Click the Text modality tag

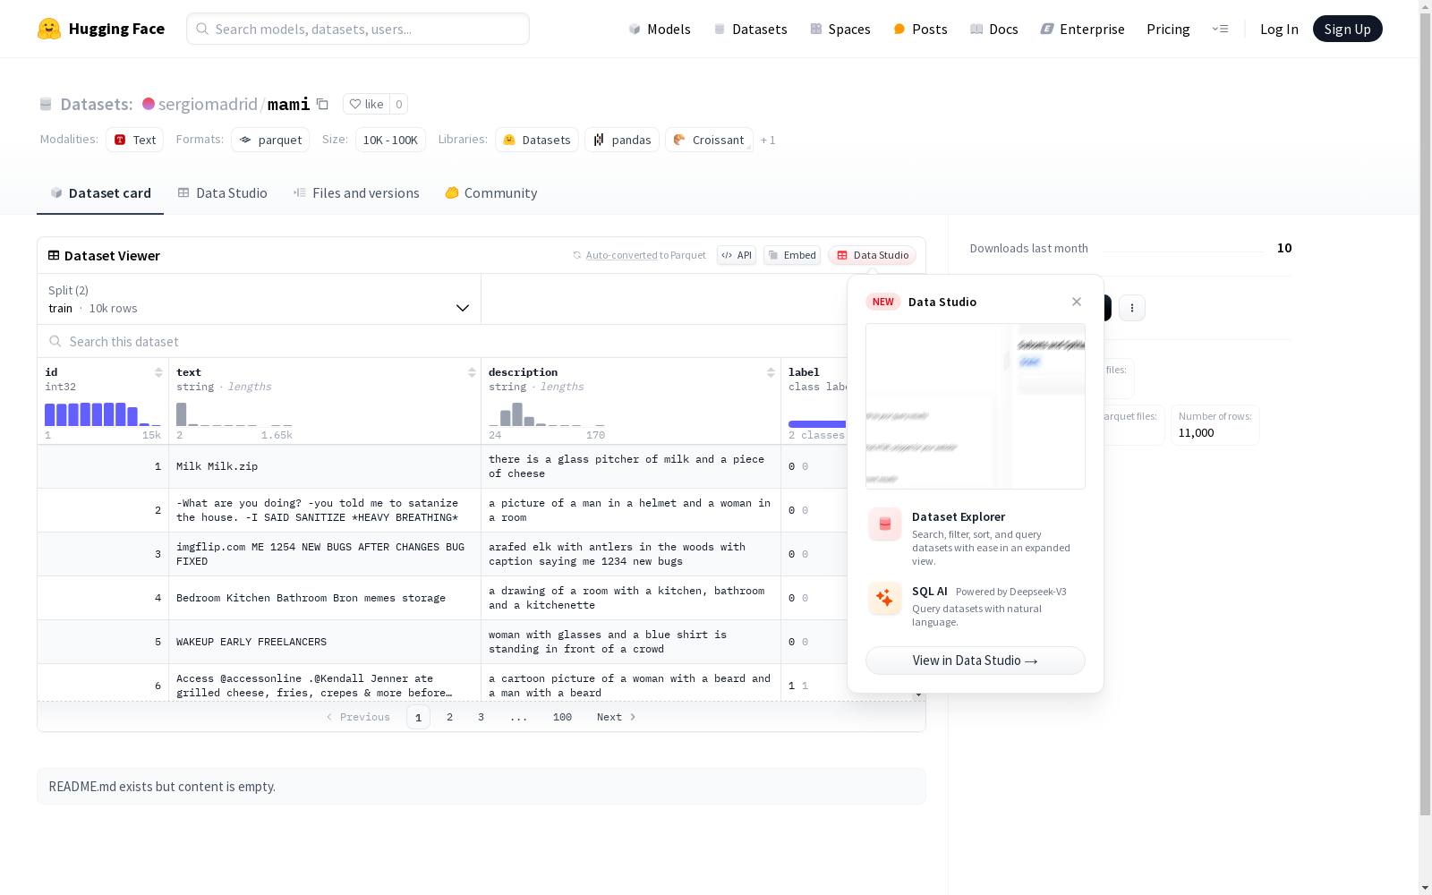135,140
